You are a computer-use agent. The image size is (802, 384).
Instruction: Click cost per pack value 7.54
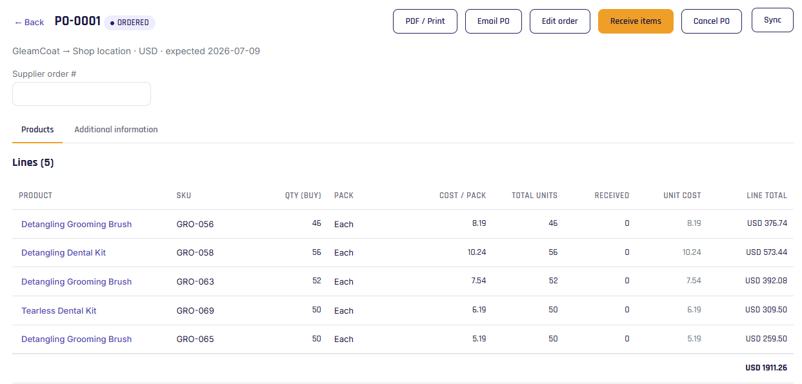click(x=479, y=281)
